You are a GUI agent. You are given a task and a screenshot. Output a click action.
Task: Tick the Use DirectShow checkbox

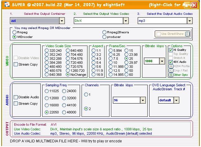[159, 34]
